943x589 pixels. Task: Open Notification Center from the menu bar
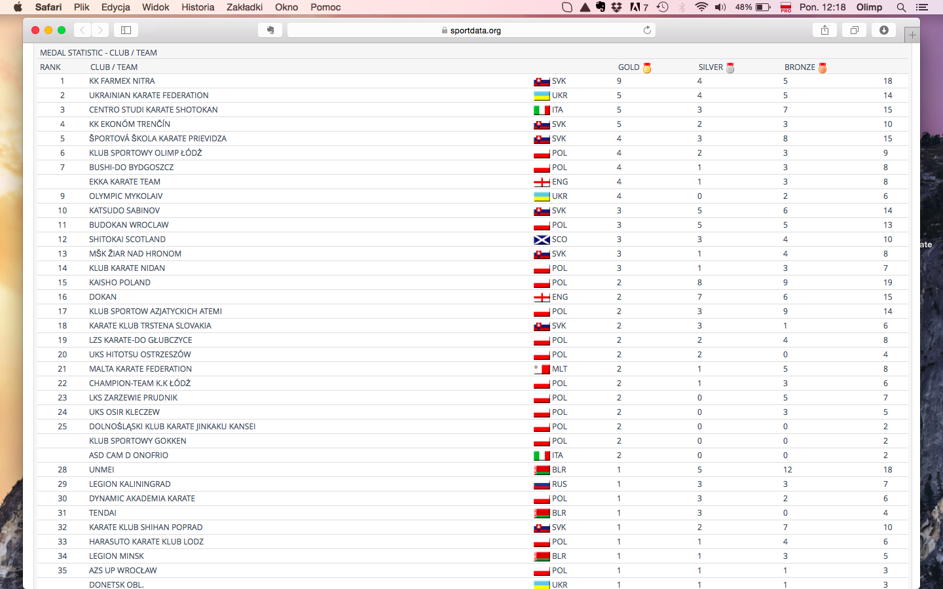coord(922,7)
